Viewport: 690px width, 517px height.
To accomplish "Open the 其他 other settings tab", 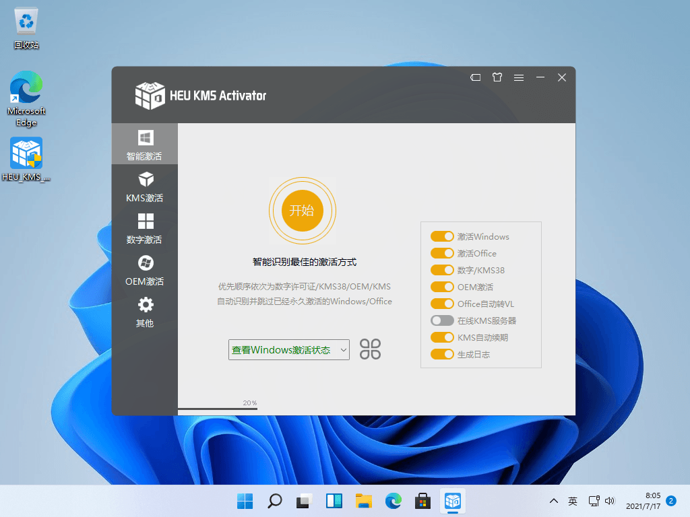I will pyautogui.click(x=144, y=312).
